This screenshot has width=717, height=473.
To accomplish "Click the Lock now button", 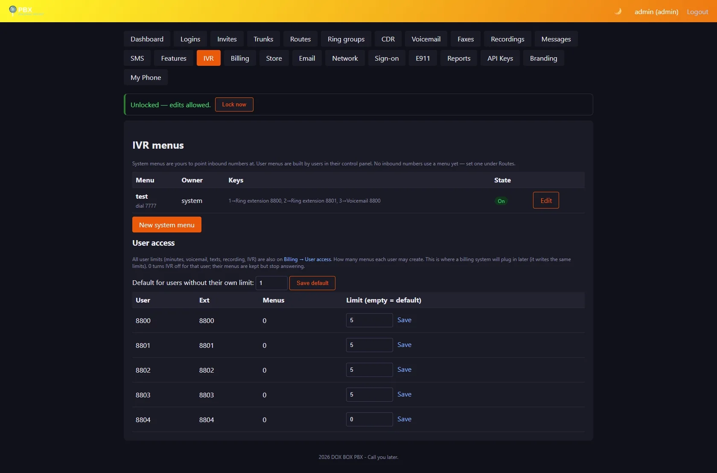I will (x=234, y=104).
